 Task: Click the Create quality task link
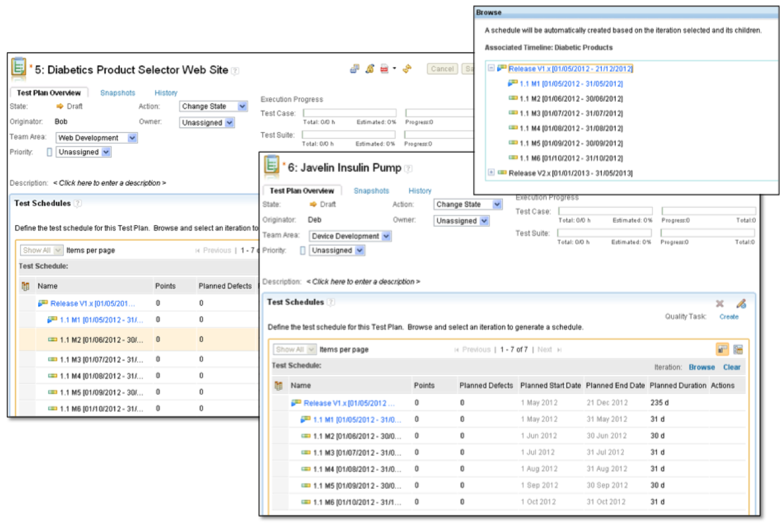729,317
